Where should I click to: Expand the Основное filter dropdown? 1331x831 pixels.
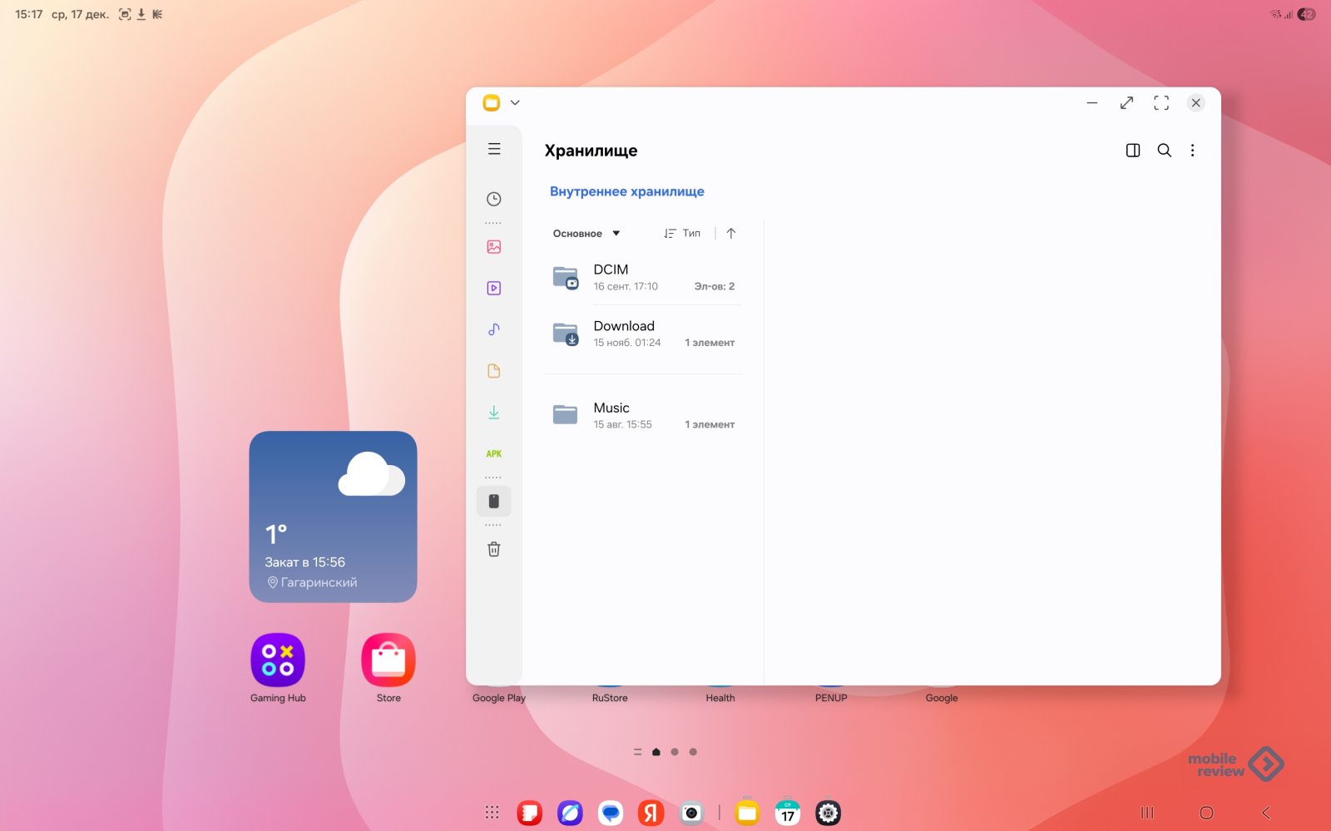pyautogui.click(x=586, y=234)
